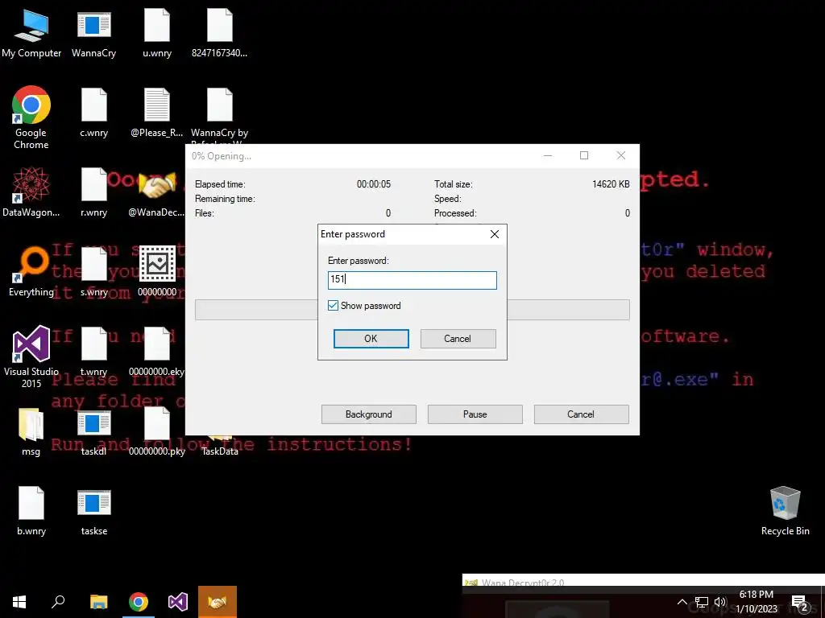Open the Windows Start menu

tap(19, 602)
